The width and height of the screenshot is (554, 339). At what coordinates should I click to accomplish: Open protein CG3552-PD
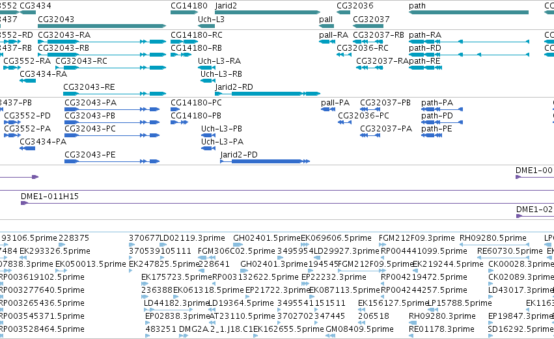click(x=27, y=116)
